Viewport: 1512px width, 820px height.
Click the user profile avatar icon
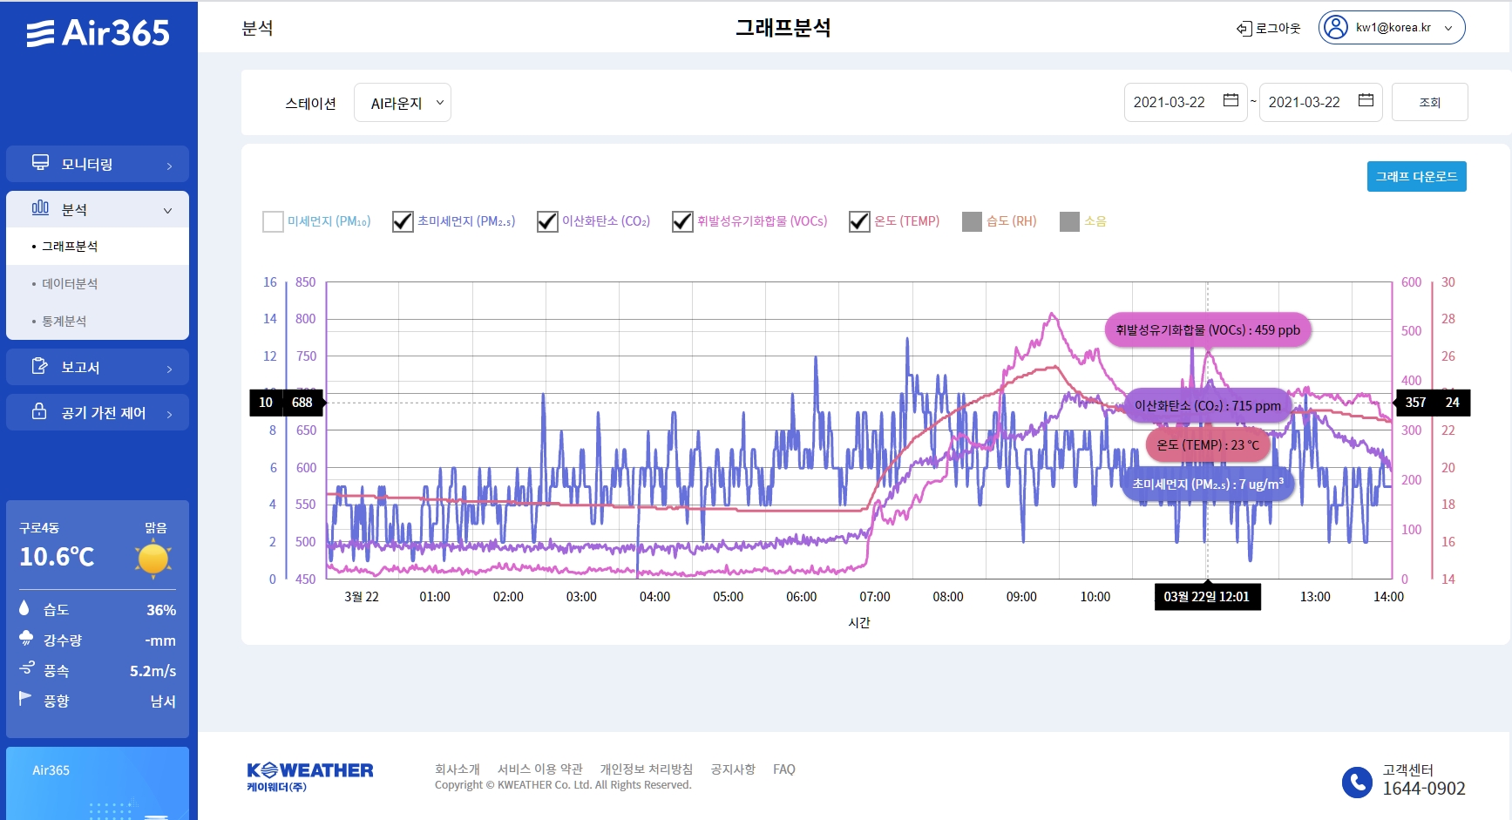click(1335, 28)
